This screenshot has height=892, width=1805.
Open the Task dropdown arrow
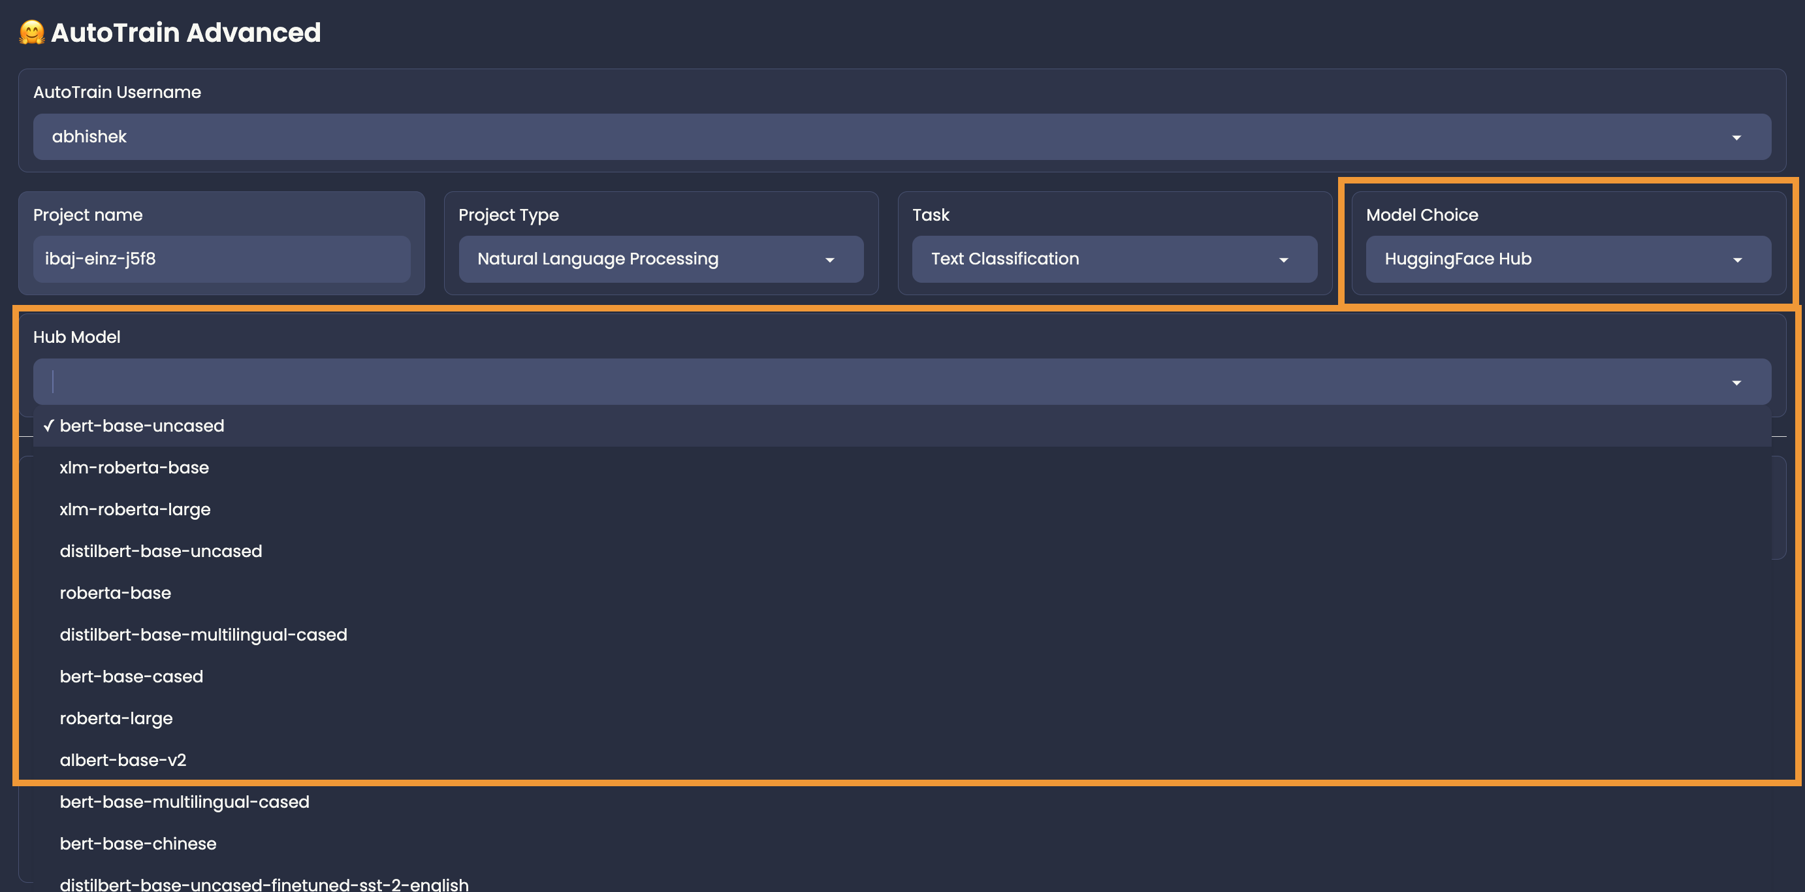[x=1283, y=260]
